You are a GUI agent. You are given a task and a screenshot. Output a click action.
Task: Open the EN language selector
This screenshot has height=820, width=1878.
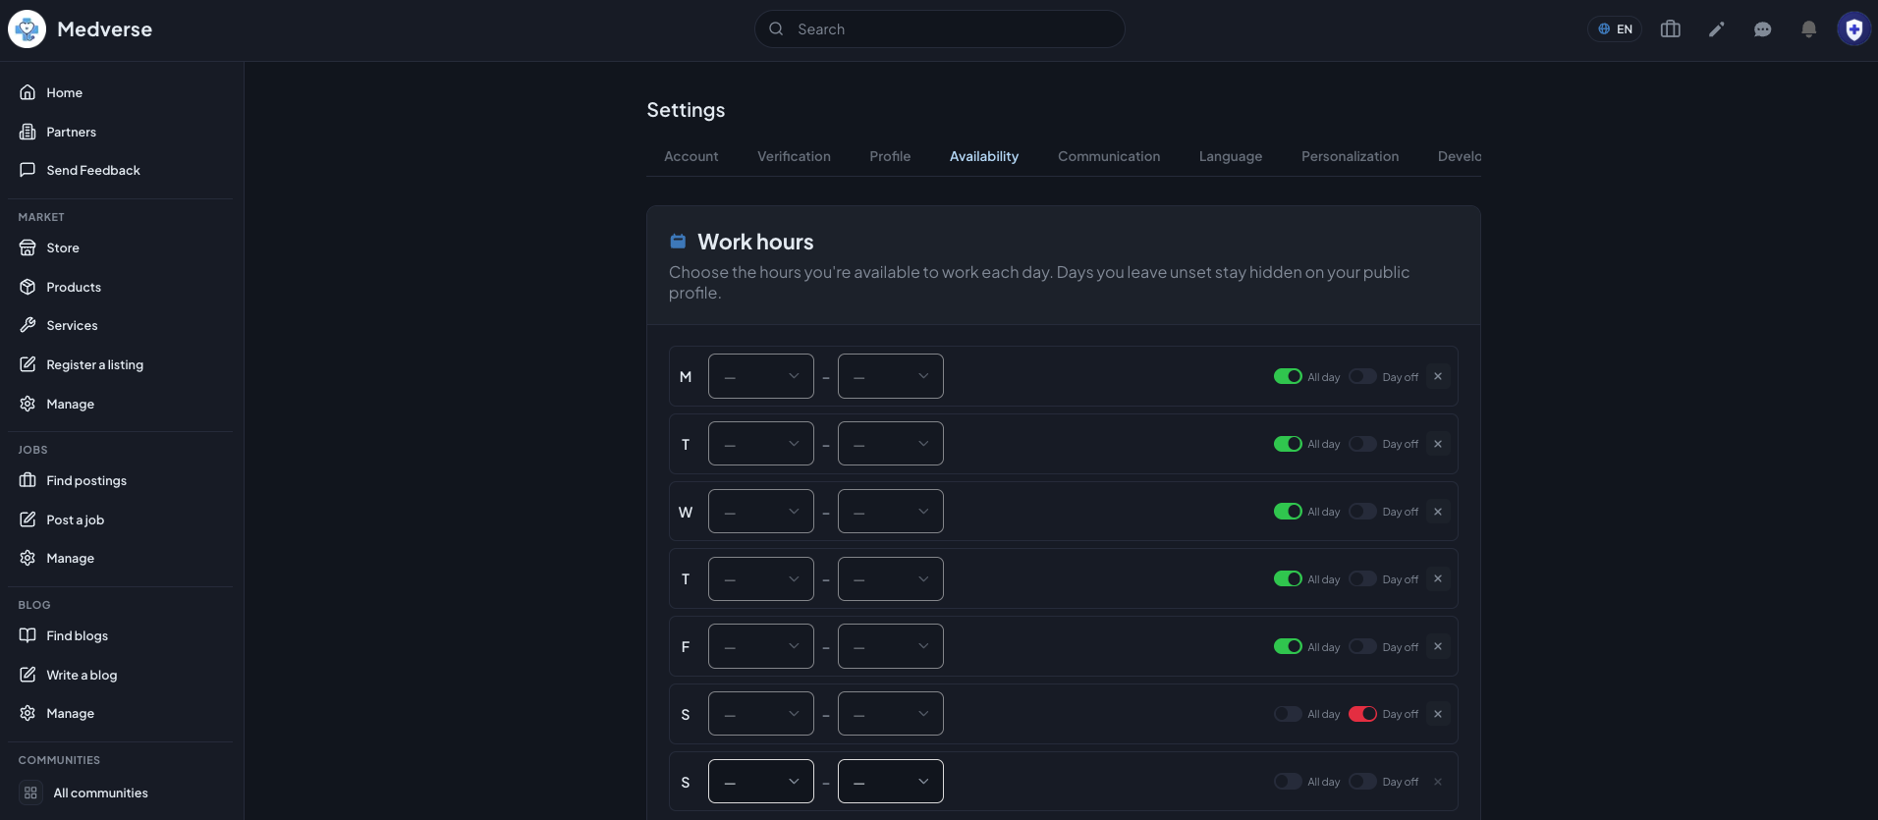coord(1615,29)
